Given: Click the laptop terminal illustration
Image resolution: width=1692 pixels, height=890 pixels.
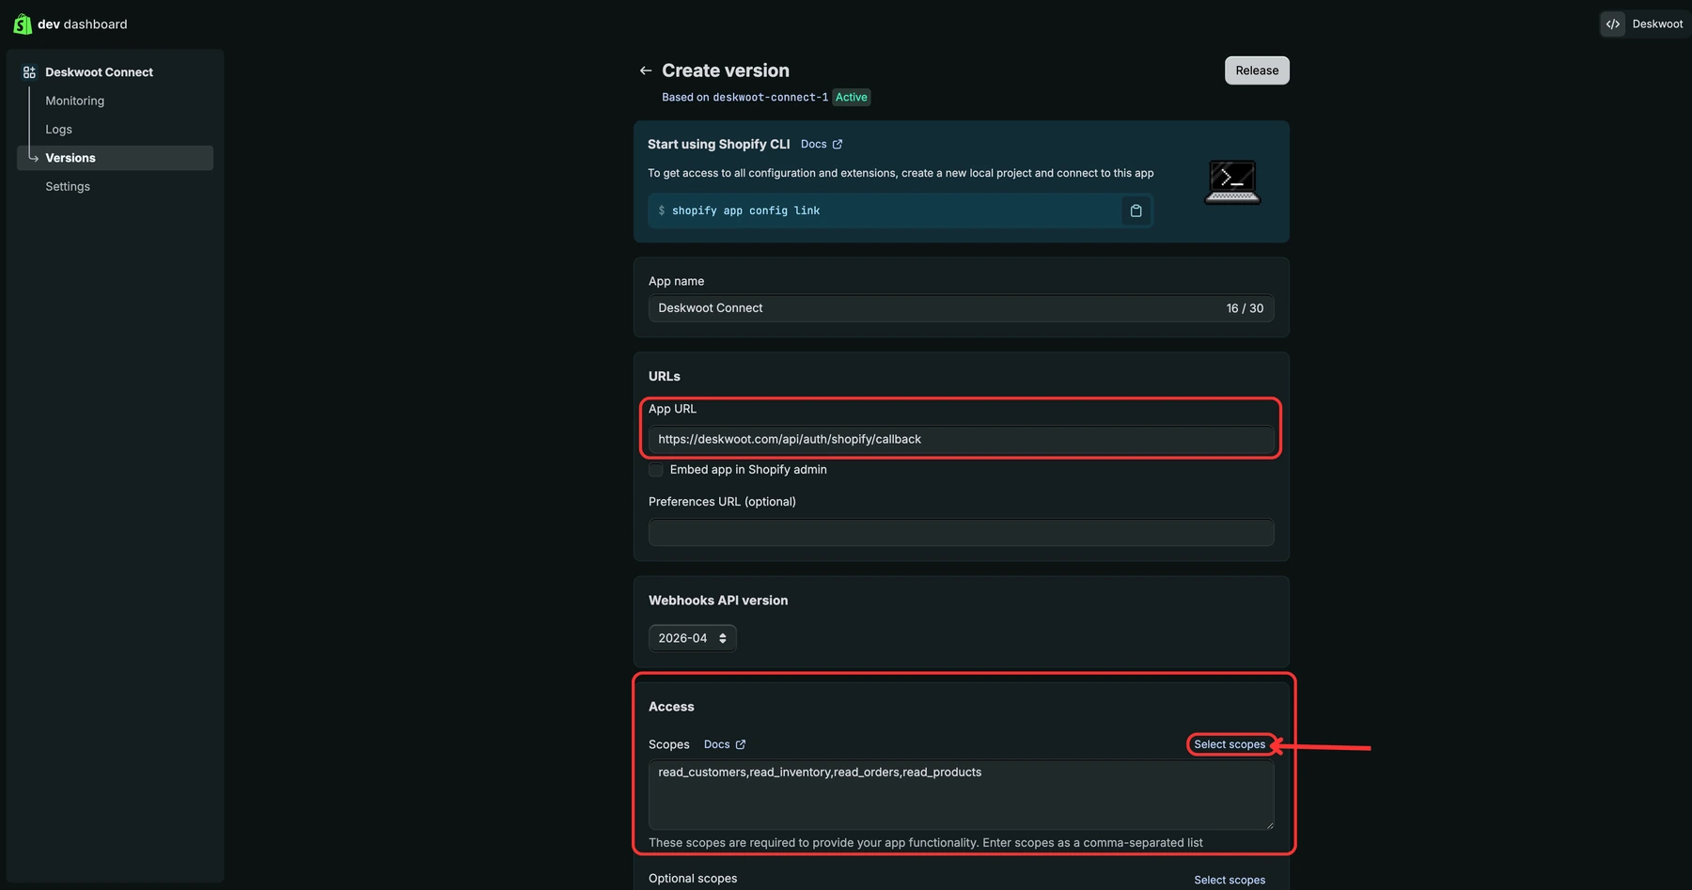Looking at the screenshot, I should (1232, 181).
